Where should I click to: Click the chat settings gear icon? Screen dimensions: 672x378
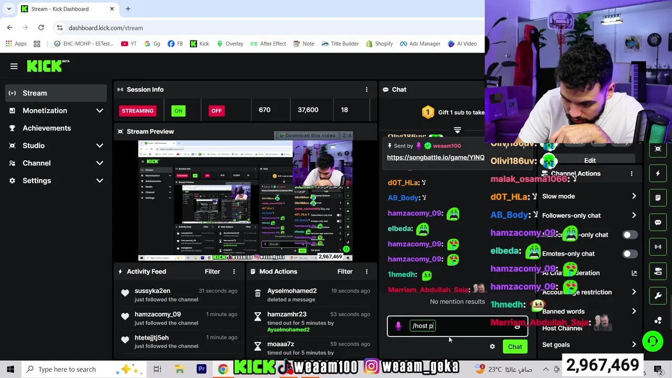coord(492,346)
